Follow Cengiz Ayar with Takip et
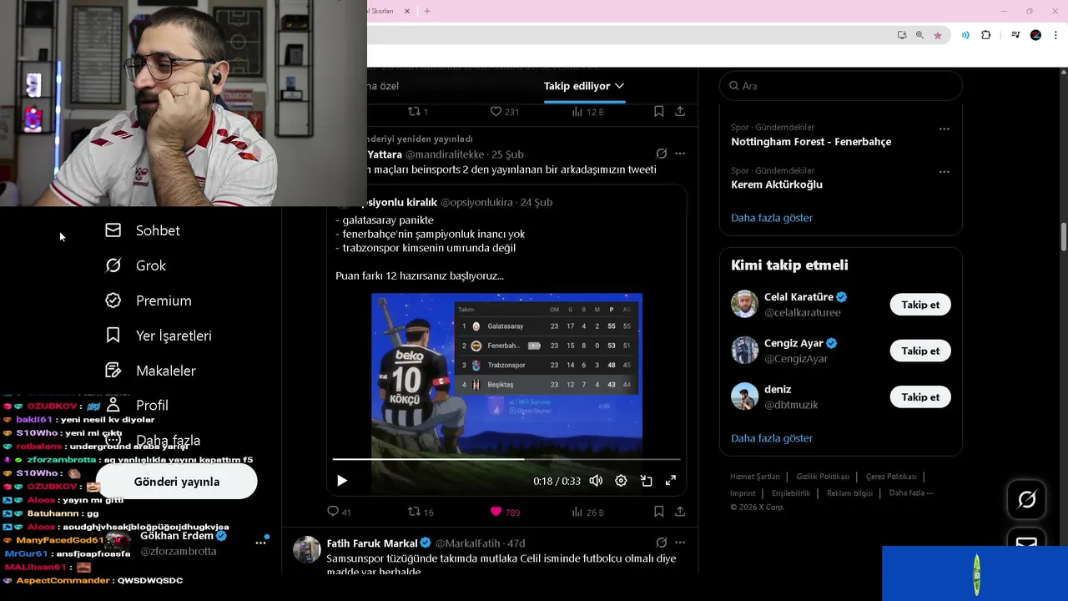The height and width of the screenshot is (601, 1068). (920, 351)
